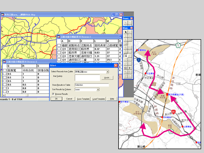204x153 pixels.
Task: Click Cancel in the Select dialog
Action: [x=69, y=99]
